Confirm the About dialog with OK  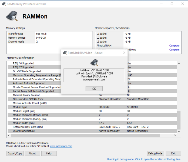94,89
